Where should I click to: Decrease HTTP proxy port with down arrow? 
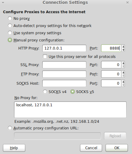click(123, 50)
